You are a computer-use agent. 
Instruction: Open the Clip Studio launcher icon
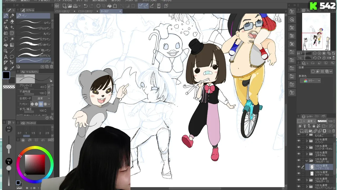click(x=57, y=6)
